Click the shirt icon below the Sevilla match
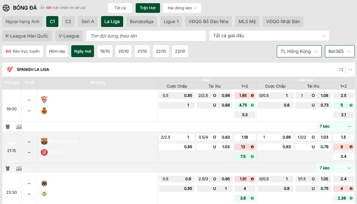 [x=8, y=127]
